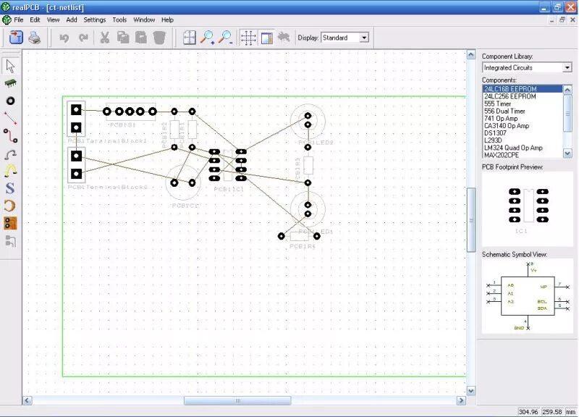Select LM324 Quad Op Amp component

click(x=522, y=148)
